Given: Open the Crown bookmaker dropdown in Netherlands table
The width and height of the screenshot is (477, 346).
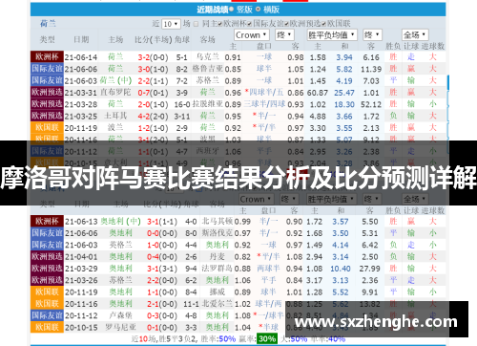Looking at the screenshot, I should [252, 34].
